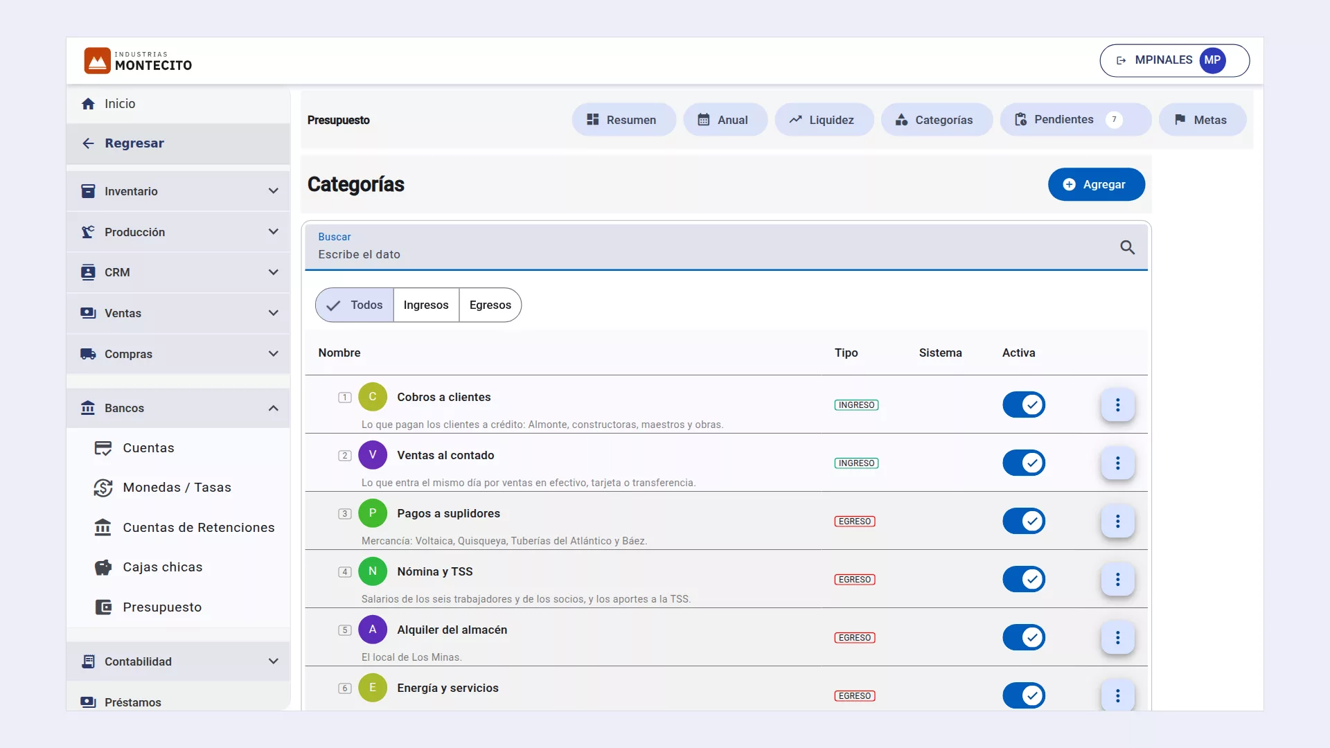Screen dimensions: 1330x748
Task: Click the Regresar back button
Action: click(x=178, y=143)
